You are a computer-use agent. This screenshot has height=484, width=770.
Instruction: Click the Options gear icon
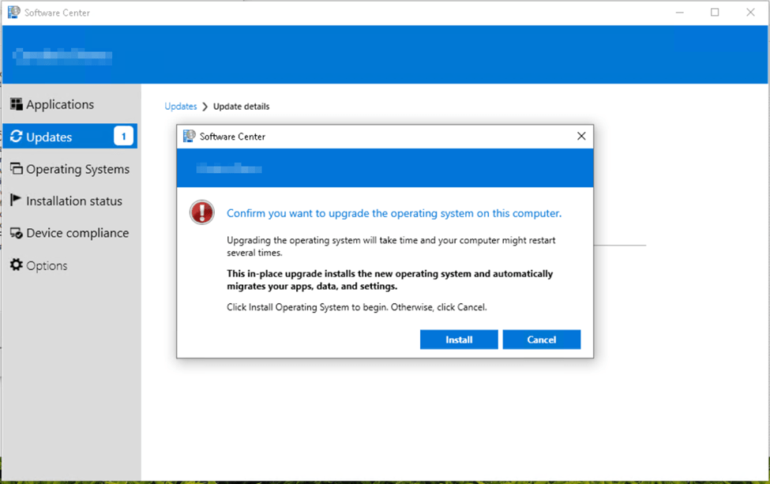pyautogui.click(x=16, y=265)
